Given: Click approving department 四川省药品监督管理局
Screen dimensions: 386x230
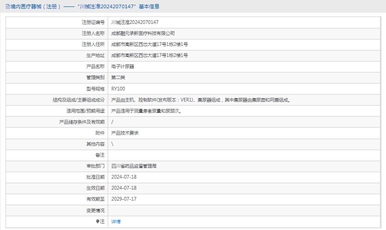Looking at the screenshot, I should [x=137, y=166].
